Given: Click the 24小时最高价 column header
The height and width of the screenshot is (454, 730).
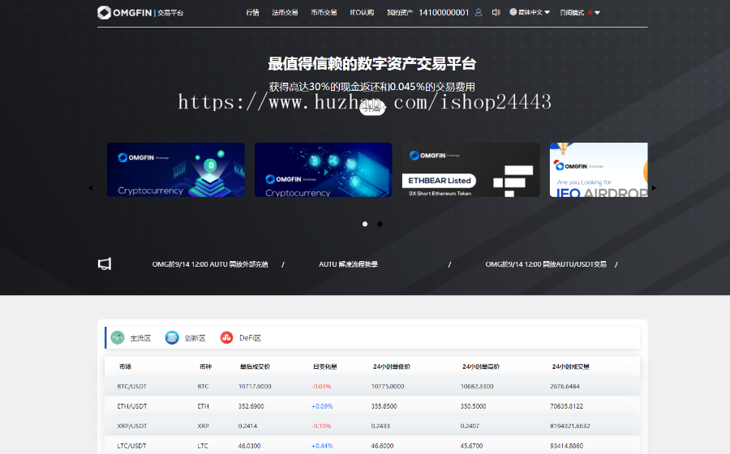Looking at the screenshot, I should pyautogui.click(x=481, y=366).
